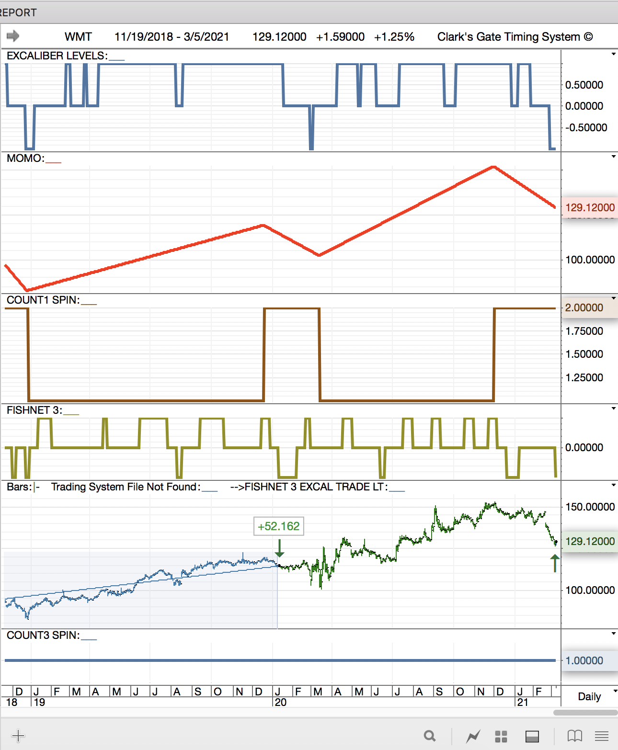Open the list lines menu icon
Image resolution: width=618 pixels, height=750 pixels.
coord(602,736)
